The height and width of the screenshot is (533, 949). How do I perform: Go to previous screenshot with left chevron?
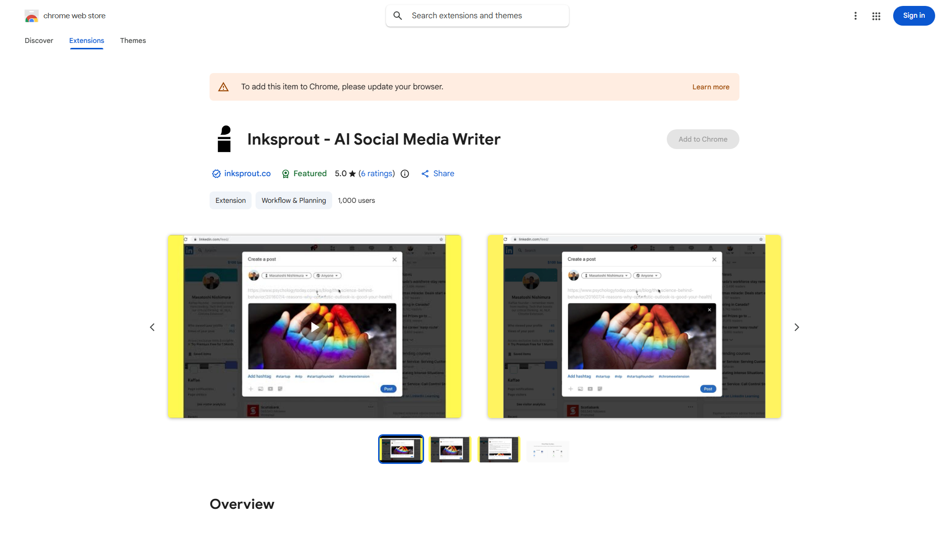152,327
